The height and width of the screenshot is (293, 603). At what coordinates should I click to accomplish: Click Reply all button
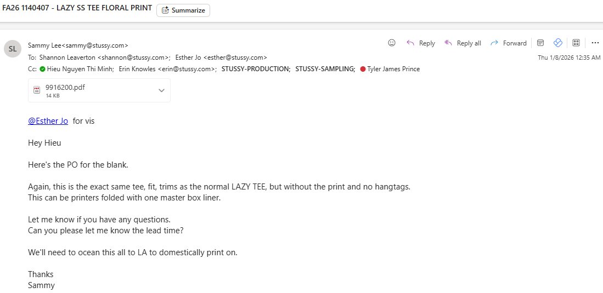[x=463, y=43]
